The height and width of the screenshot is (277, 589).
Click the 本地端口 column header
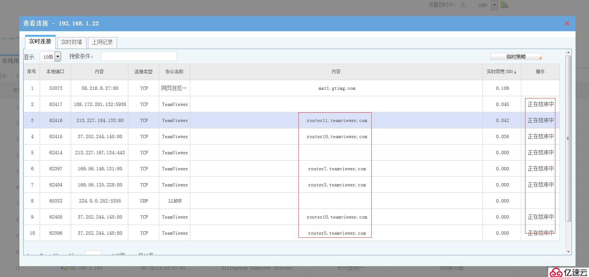pyautogui.click(x=55, y=71)
